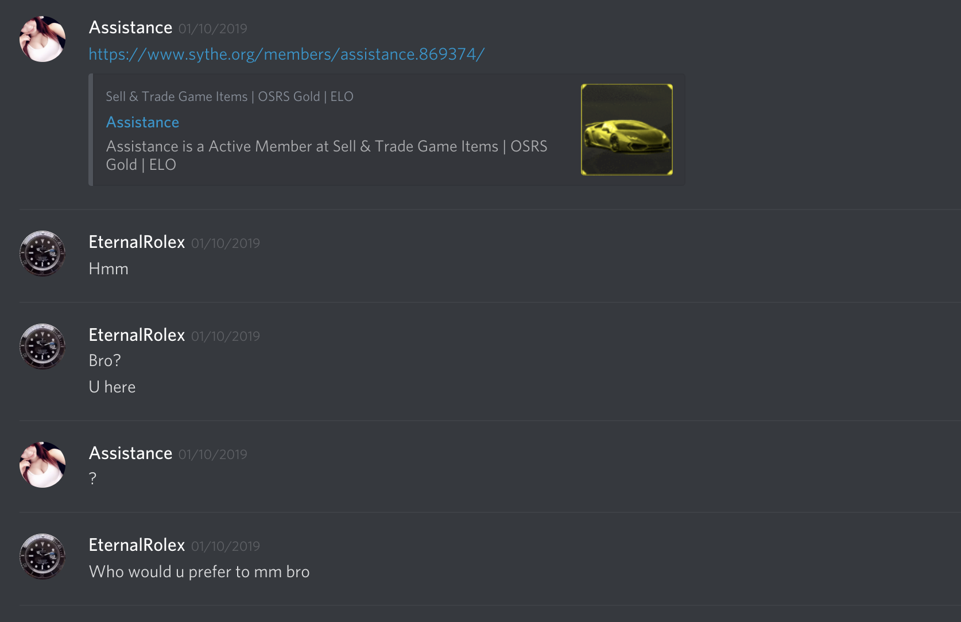This screenshot has width=961, height=622.
Task: Open the yellow car embed thumbnail
Action: point(627,130)
